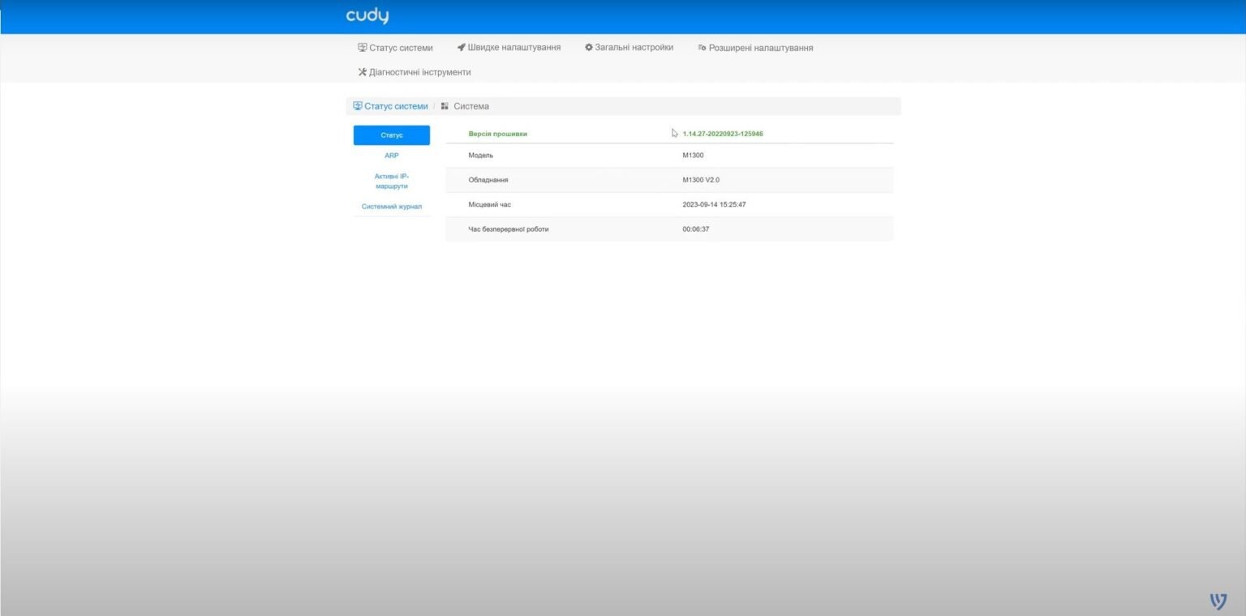Open the Швидке налаштування menu

[x=509, y=48]
